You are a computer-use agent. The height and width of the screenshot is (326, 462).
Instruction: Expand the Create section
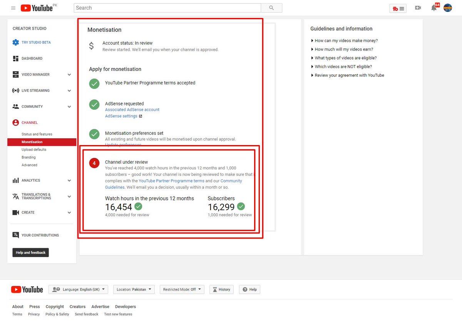coord(69,212)
